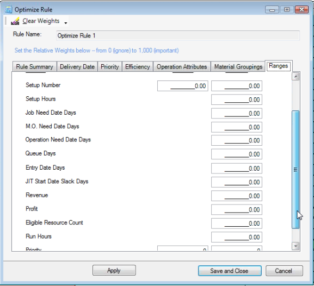The width and height of the screenshot is (314, 286).
Task: Click the Clear Weights toolbar icon
Action: [15, 21]
